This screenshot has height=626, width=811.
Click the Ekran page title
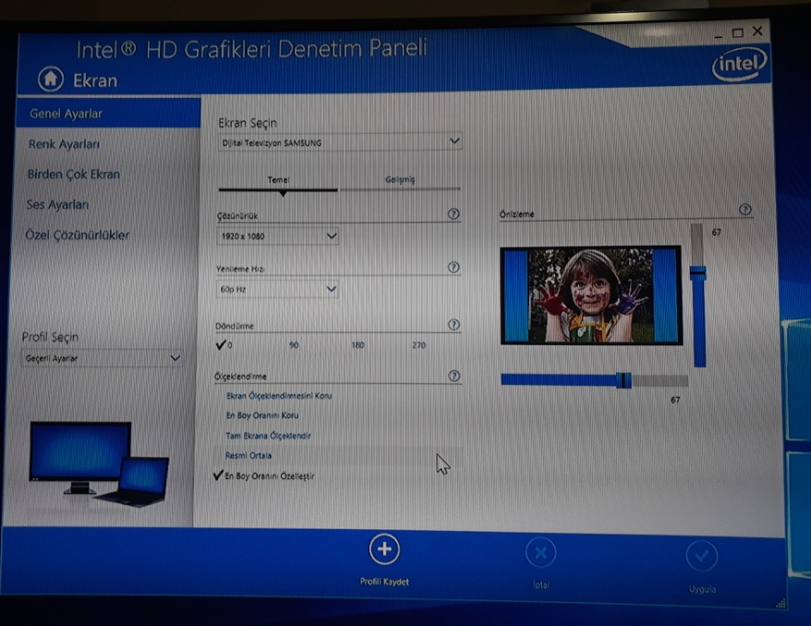pos(95,80)
